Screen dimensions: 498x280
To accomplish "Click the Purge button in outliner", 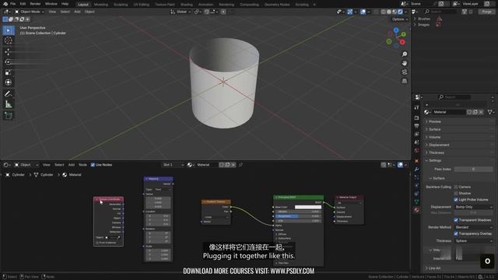I will [x=486, y=12].
